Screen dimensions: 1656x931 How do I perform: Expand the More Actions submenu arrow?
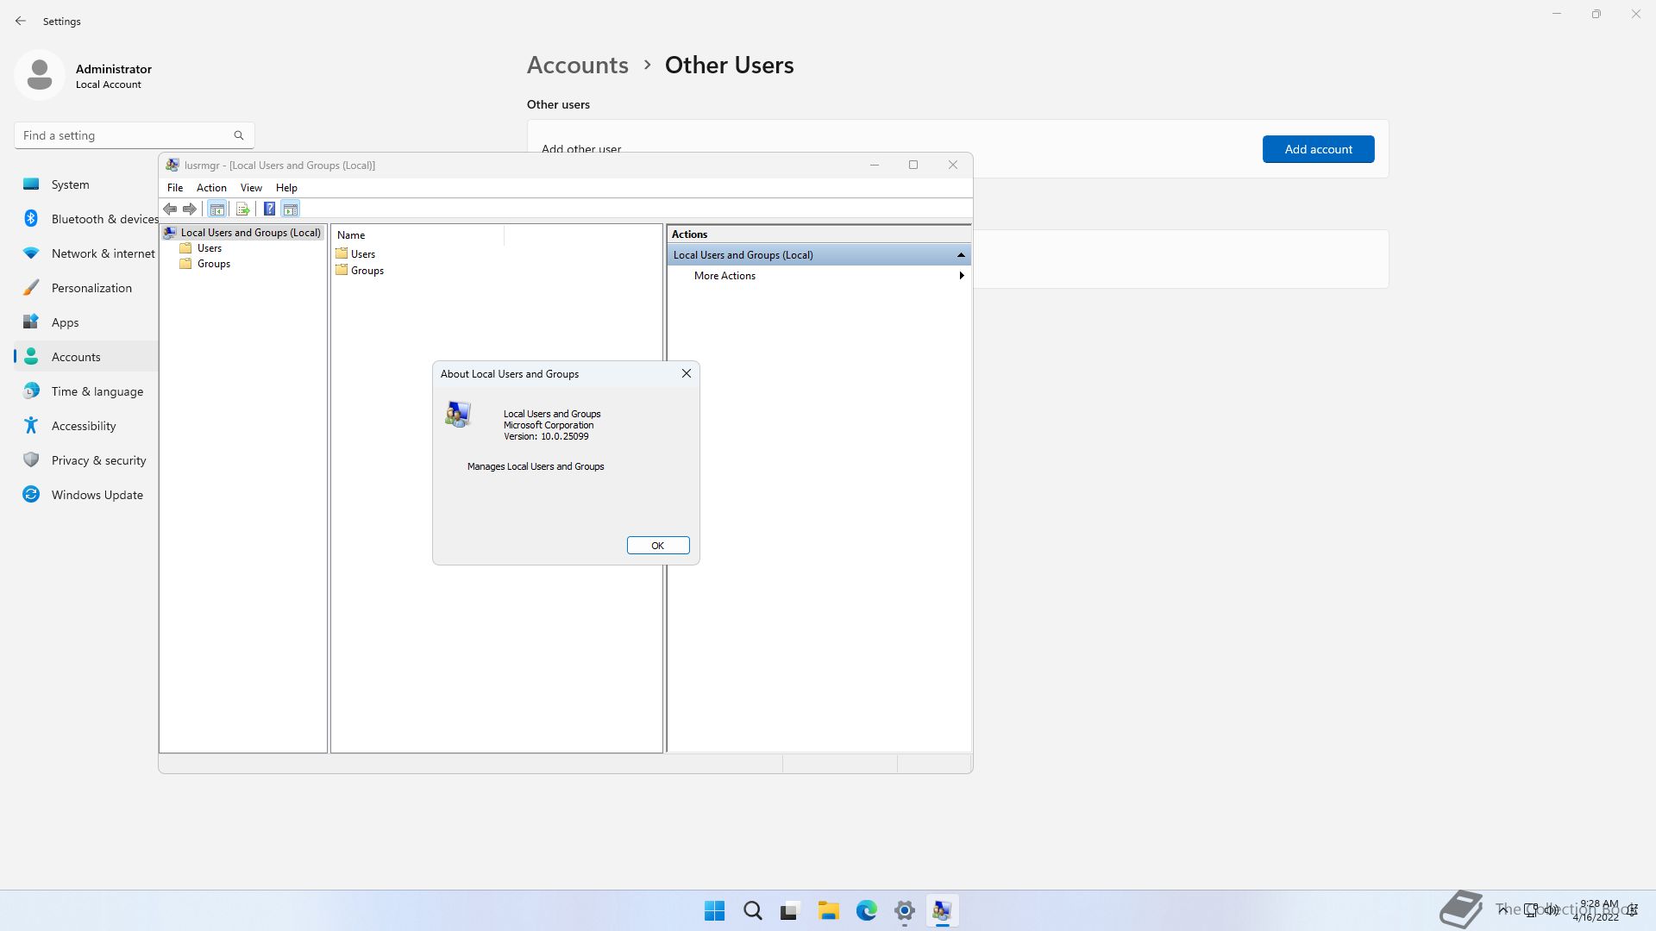click(x=961, y=276)
